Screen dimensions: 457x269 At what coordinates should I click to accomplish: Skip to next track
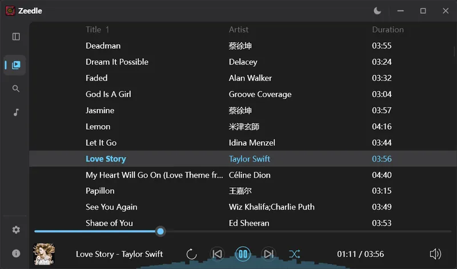[x=268, y=254]
